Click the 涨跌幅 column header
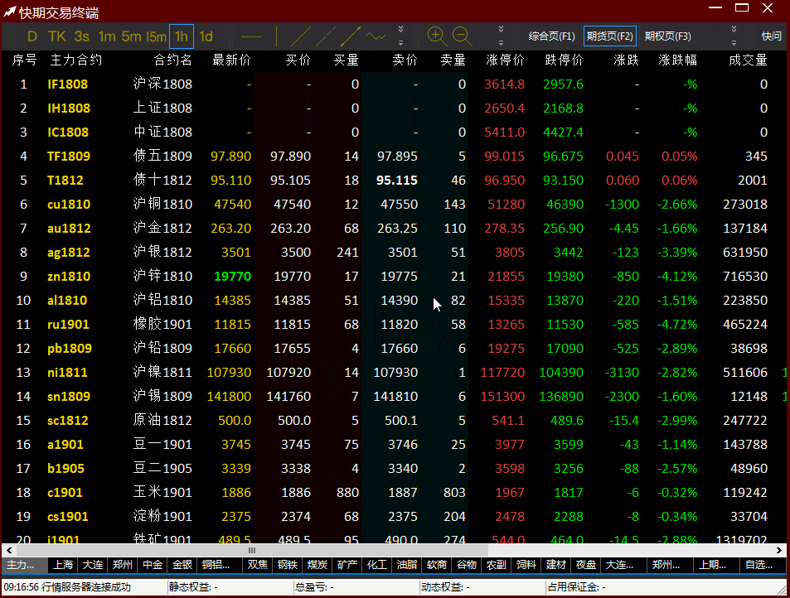Viewport: 790px width, 598px height. tap(677, 60)
